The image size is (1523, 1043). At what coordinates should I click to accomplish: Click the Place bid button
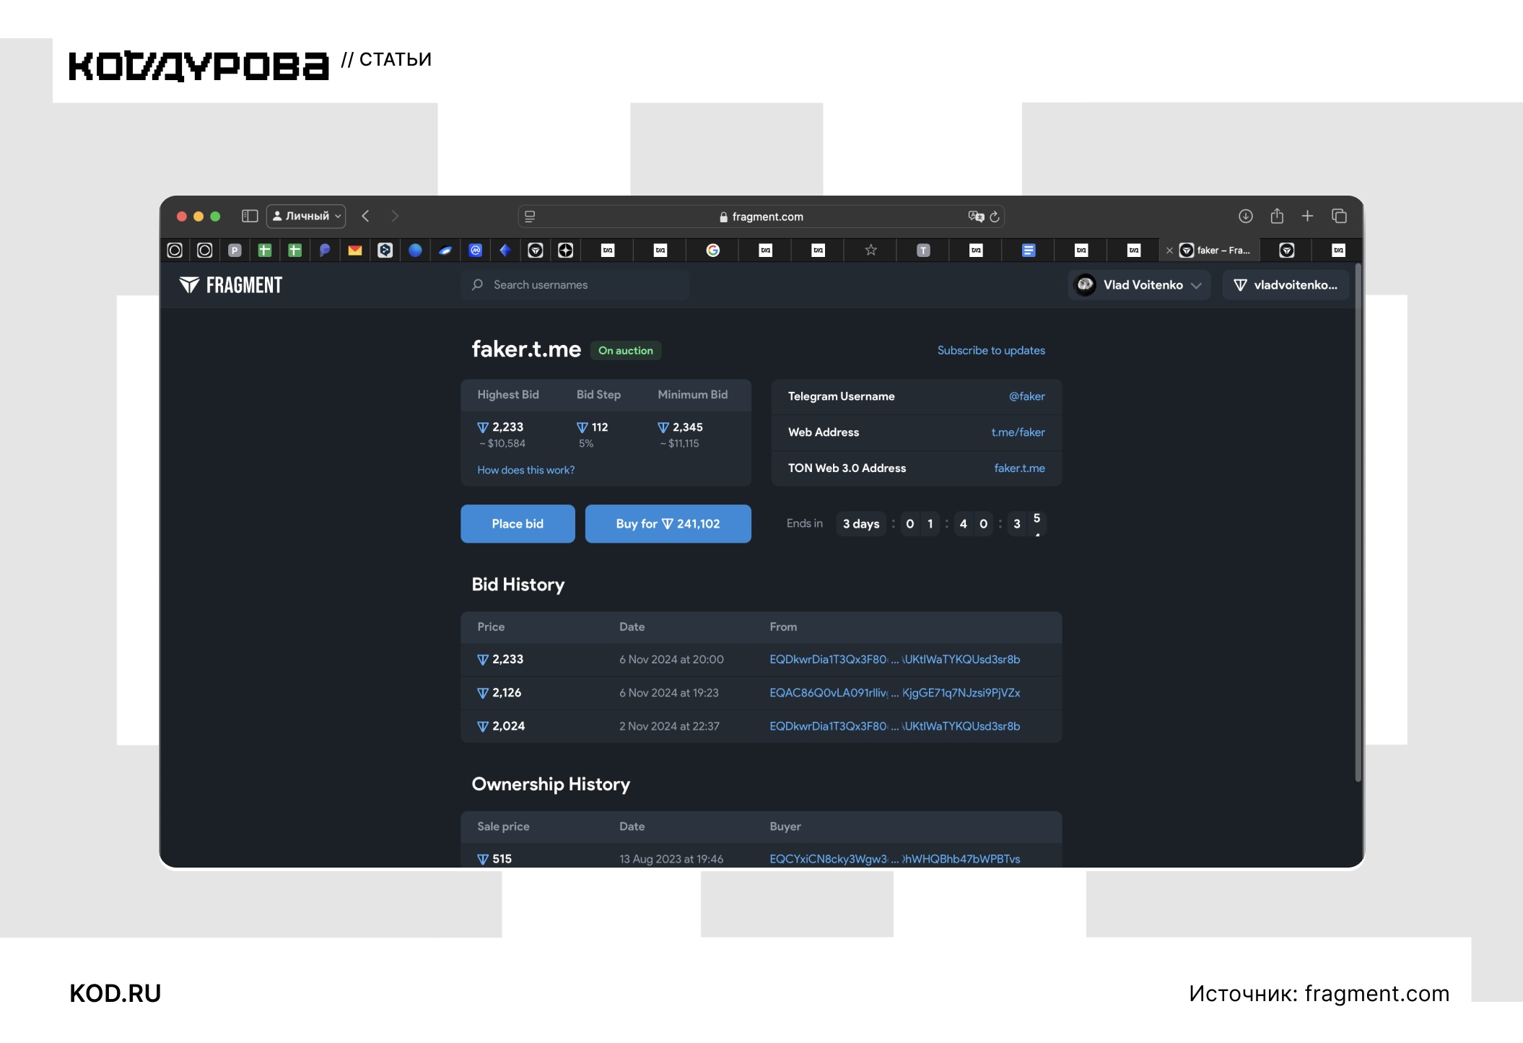coord(518,524)
